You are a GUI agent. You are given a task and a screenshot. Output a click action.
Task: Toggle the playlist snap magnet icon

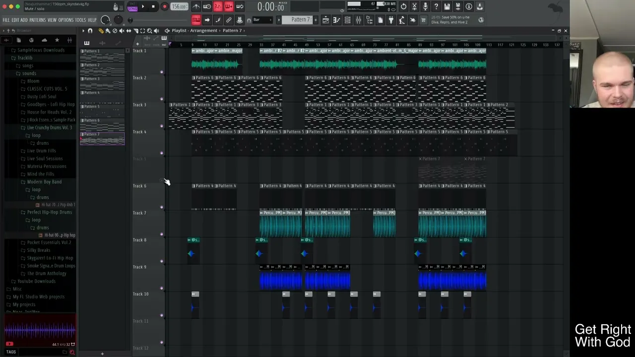90,31
